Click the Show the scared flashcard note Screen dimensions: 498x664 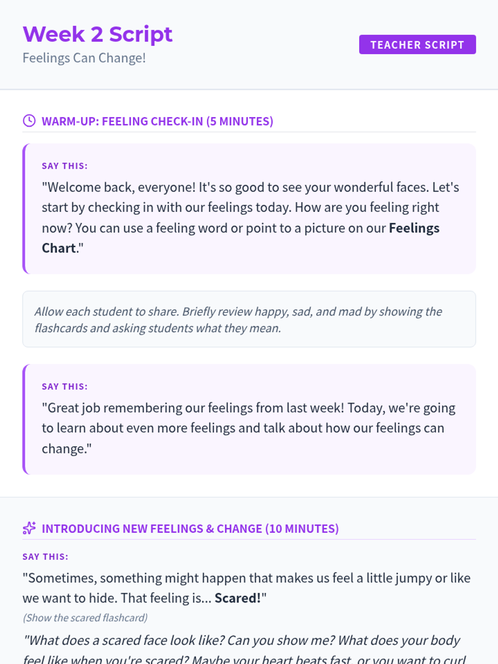click(85, 618)
